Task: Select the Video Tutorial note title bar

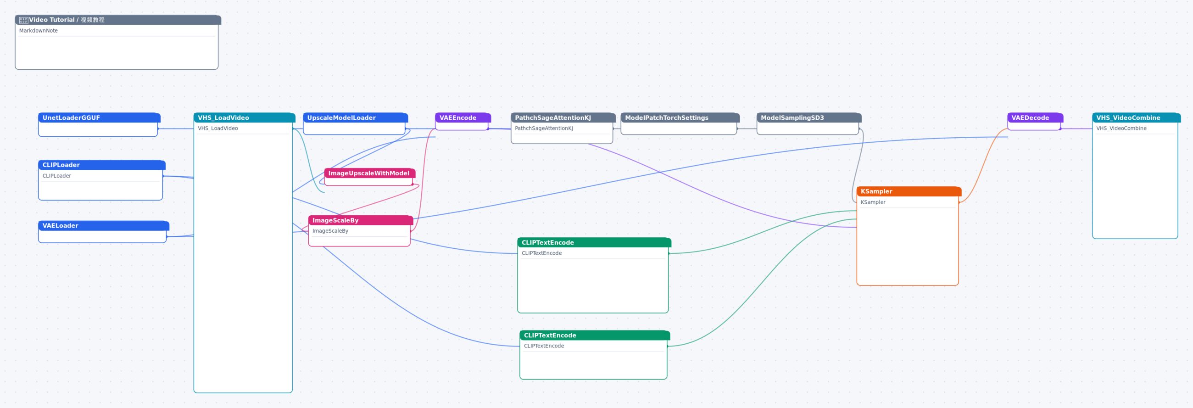Action: coord(118,20)
